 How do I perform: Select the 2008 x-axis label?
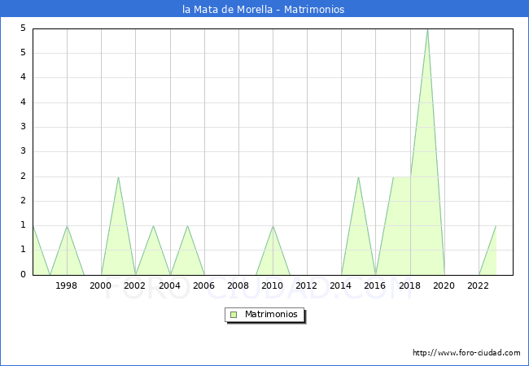238,285
